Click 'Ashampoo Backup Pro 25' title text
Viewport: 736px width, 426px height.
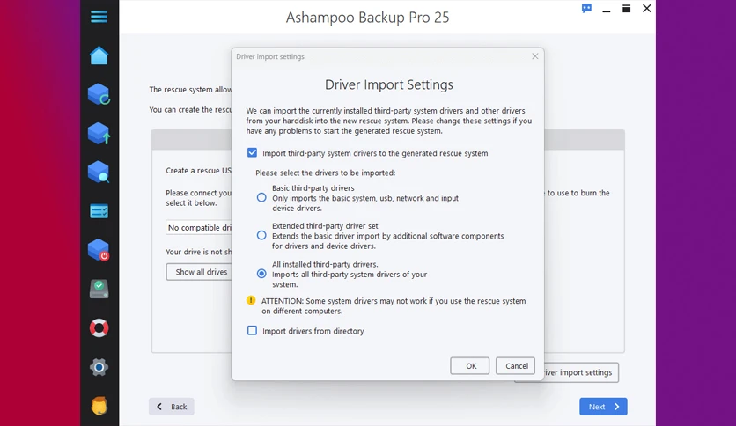click(x=367, y=18)
